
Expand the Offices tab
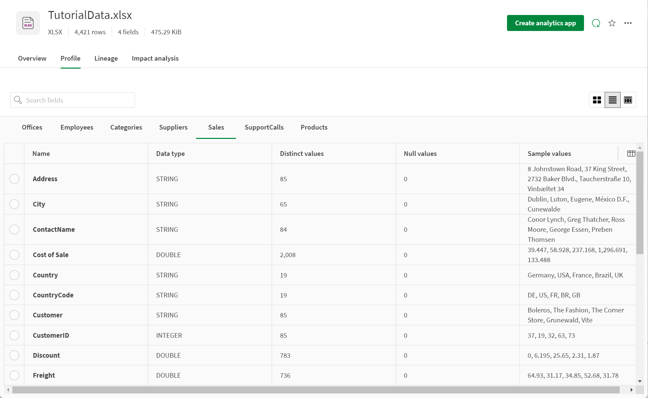pyautogui.click(x=32, y=127)
